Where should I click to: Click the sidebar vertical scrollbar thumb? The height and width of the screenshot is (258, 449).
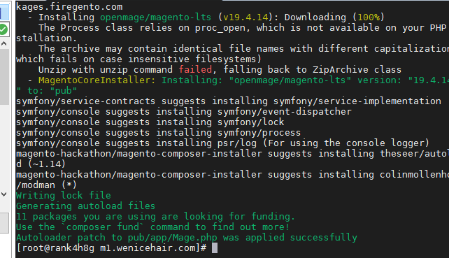click(x=4, y=77)
